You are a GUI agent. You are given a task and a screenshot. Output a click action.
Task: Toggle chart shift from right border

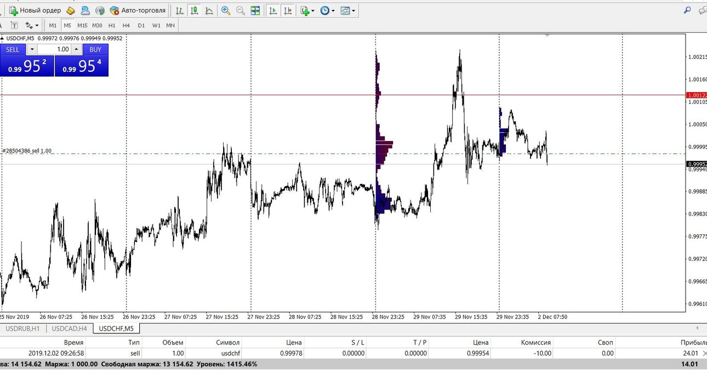tap(288, 10)
